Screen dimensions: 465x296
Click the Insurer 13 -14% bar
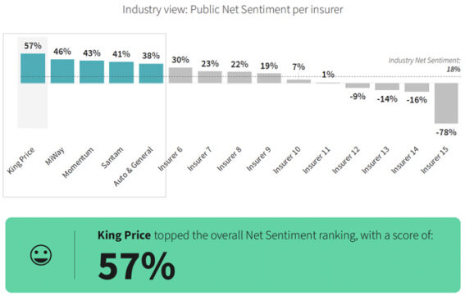click(387, 87)
